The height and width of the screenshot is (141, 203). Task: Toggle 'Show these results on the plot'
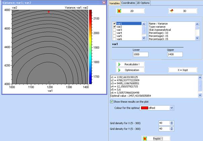click(112, 102)
